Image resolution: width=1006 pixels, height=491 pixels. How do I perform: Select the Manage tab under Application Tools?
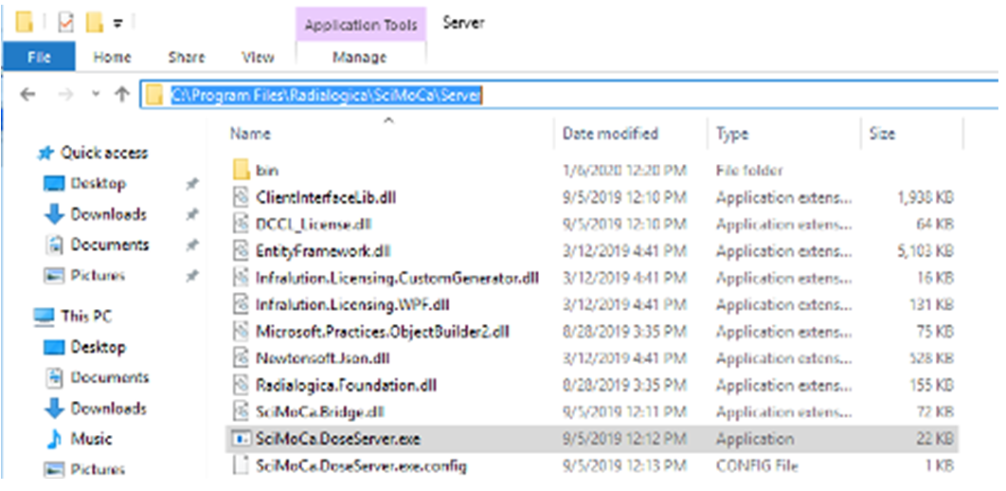(x=359, y=57)
